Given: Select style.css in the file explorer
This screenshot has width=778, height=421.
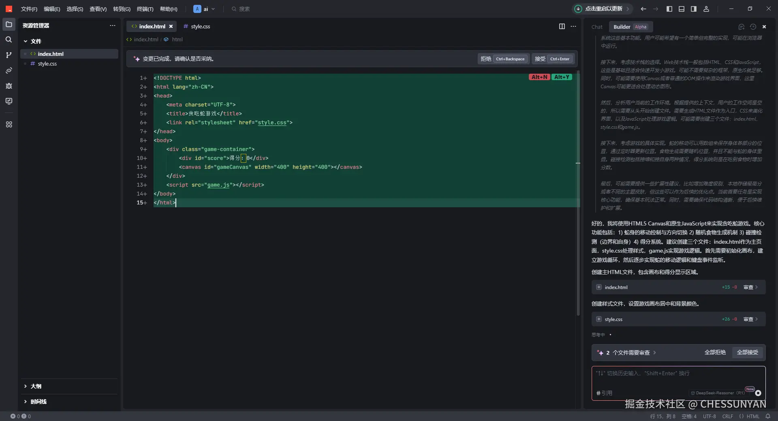Looking at the screenshot, I should [69, 64].
